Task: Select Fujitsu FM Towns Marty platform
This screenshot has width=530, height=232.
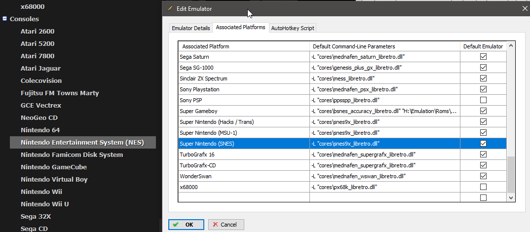Action: pos(60,93)
